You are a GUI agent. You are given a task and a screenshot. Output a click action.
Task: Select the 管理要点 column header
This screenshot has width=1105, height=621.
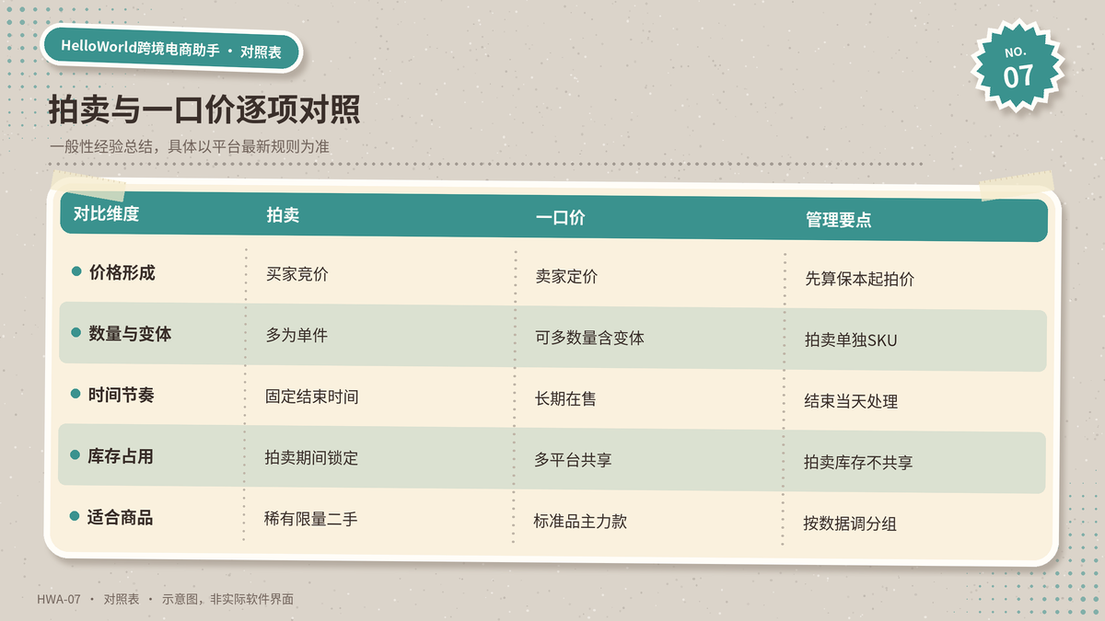click(838, 220)
